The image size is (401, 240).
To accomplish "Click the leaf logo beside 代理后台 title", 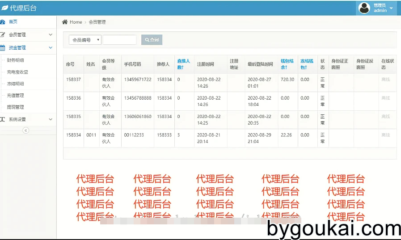I will [x=4, y=8].
